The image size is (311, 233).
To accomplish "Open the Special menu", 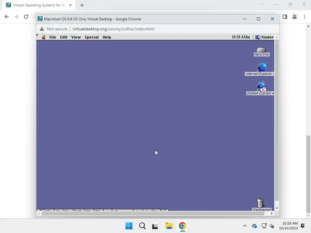I will coord(92,37).
